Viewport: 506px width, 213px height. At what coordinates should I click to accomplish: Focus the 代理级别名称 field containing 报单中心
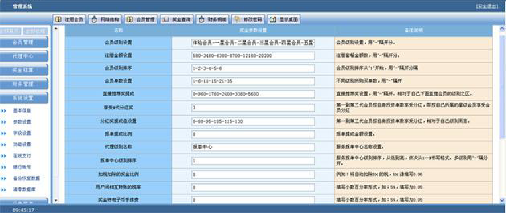[252, 147]
